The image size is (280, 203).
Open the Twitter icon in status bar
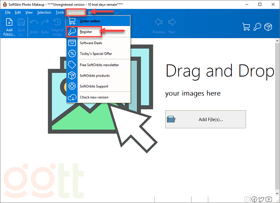click(x=261, y=199)
